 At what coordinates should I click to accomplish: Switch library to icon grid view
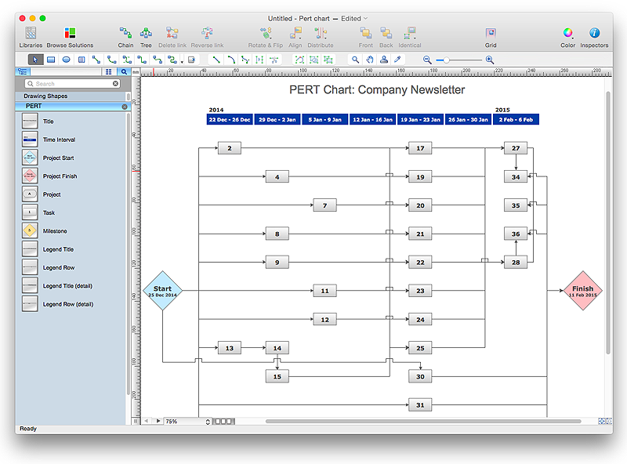click(x=109, y=71)
